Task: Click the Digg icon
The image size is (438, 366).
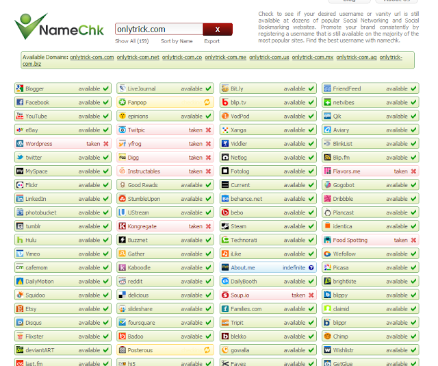Action: click(122, 157)
